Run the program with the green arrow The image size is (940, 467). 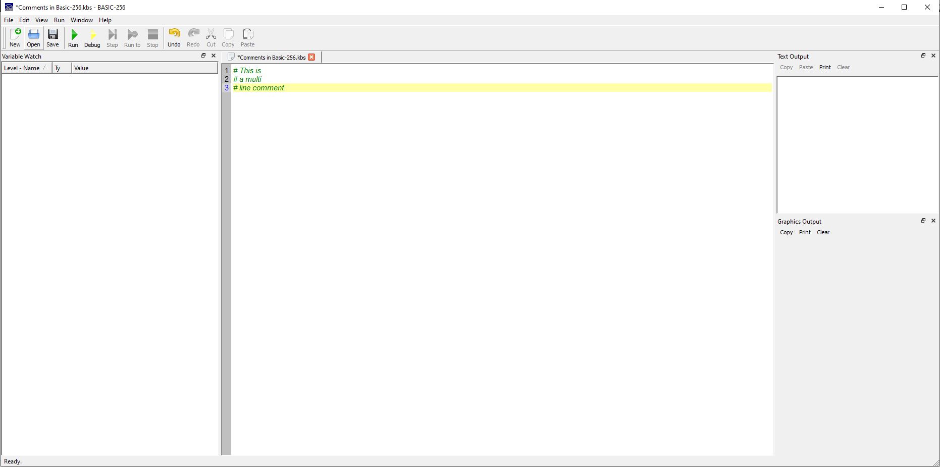click(73, 38)
